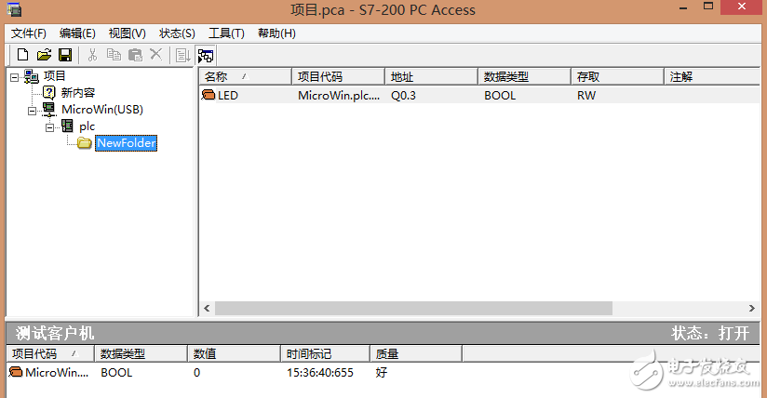Click the 新内容 question mark icon
This screenshot has width=767, height=398.
coord(49,92)
